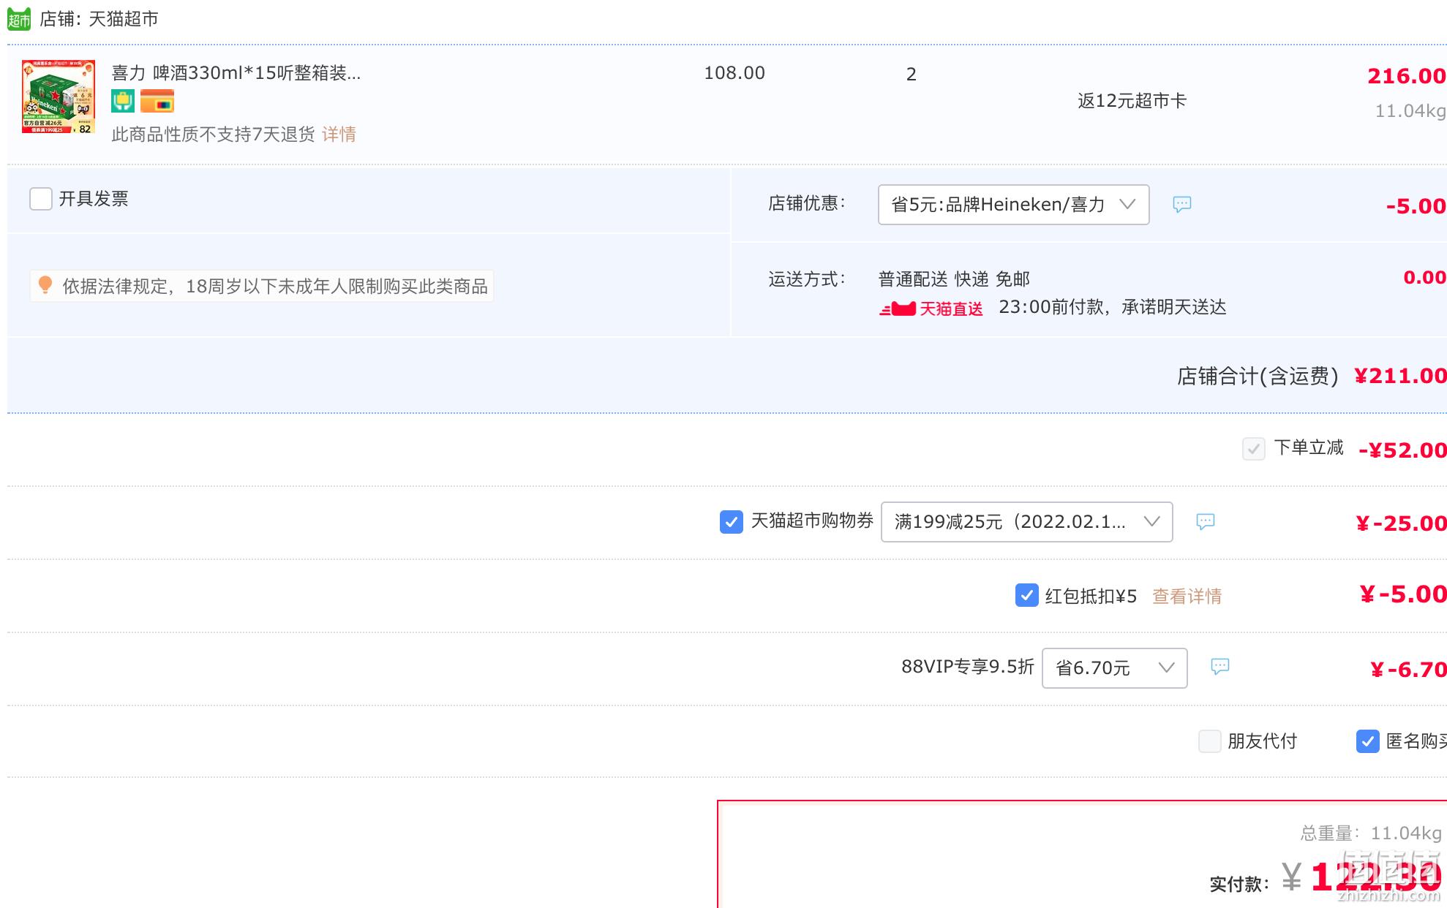Screen dimensions: 1447x908
Task: Tick the 开具发票 invoice checkbox
Action: tap(41, 199)
